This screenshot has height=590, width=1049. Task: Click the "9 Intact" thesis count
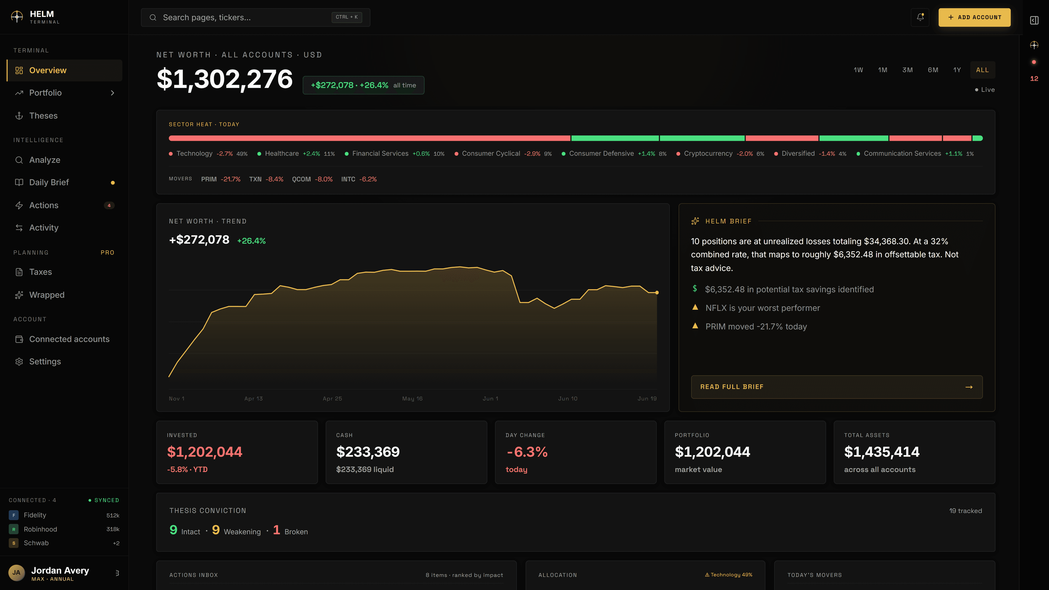[x=184, y=531]
